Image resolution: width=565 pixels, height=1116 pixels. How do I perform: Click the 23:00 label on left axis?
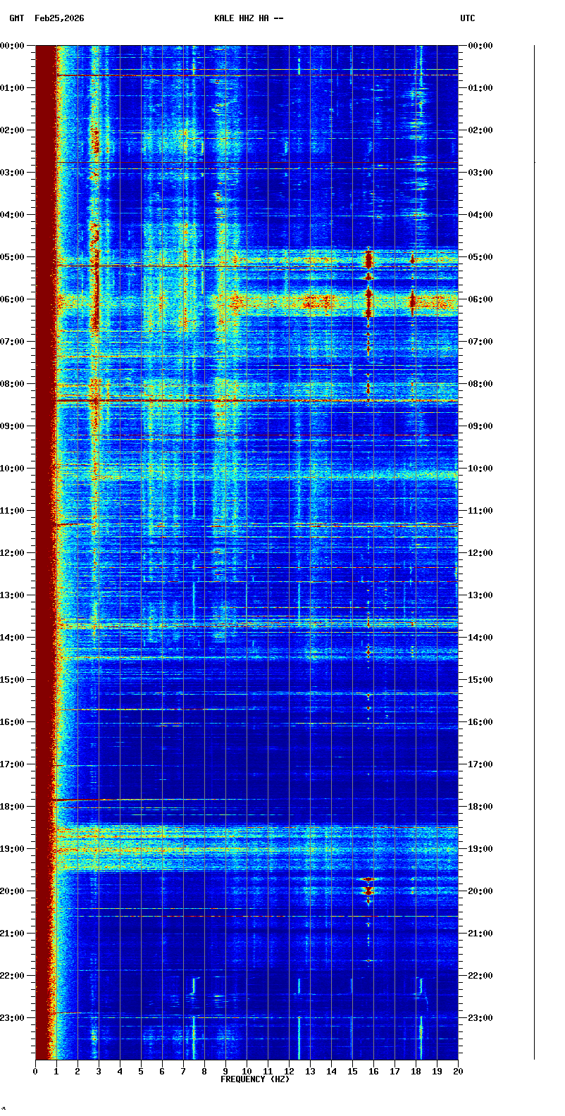point(13,1018)
